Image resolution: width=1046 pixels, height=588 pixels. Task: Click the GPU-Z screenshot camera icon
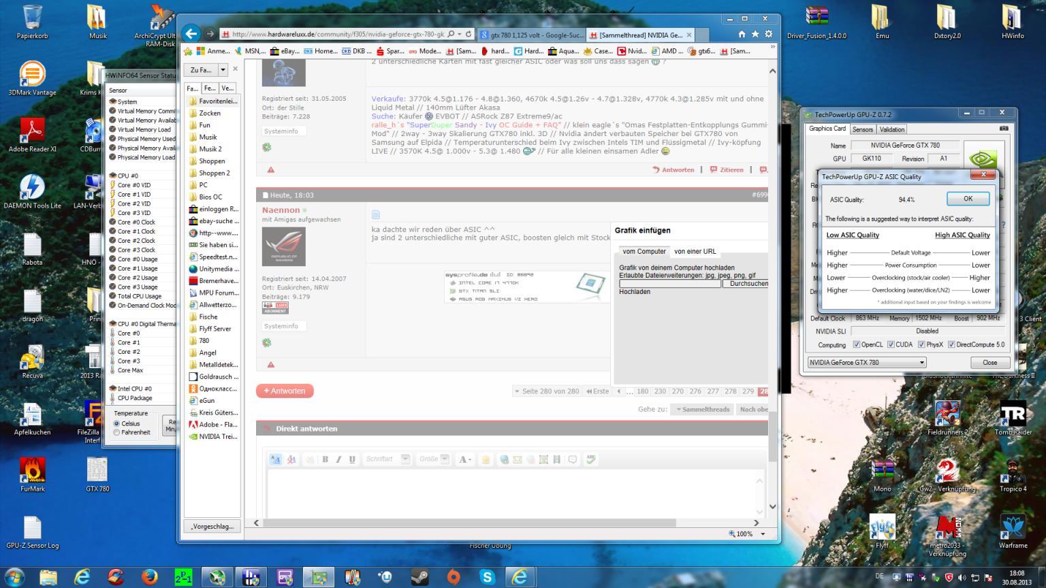(1003, 128)
